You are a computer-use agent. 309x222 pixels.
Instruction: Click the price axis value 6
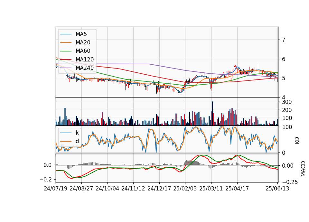point(284,59)
